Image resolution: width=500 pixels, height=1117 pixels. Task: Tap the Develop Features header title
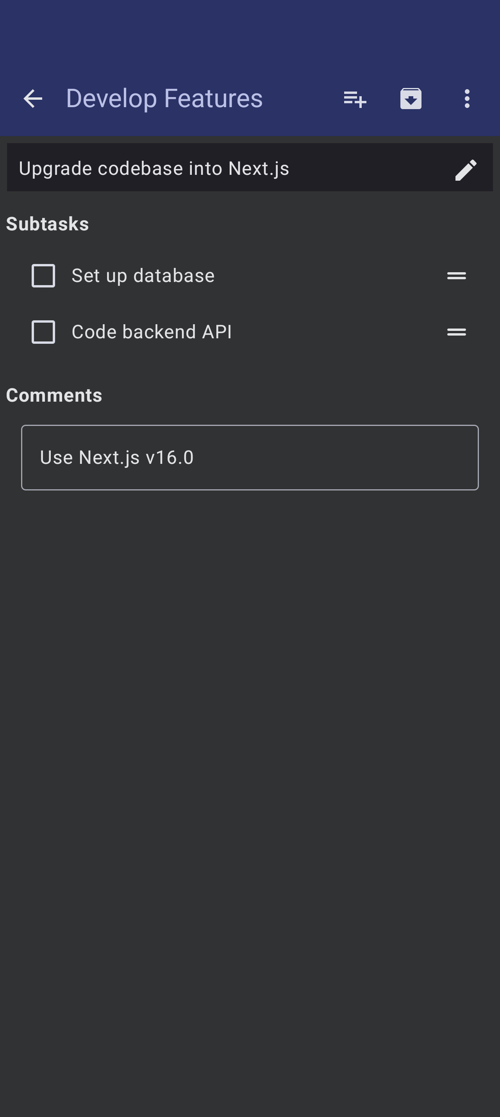click(164, 99)
